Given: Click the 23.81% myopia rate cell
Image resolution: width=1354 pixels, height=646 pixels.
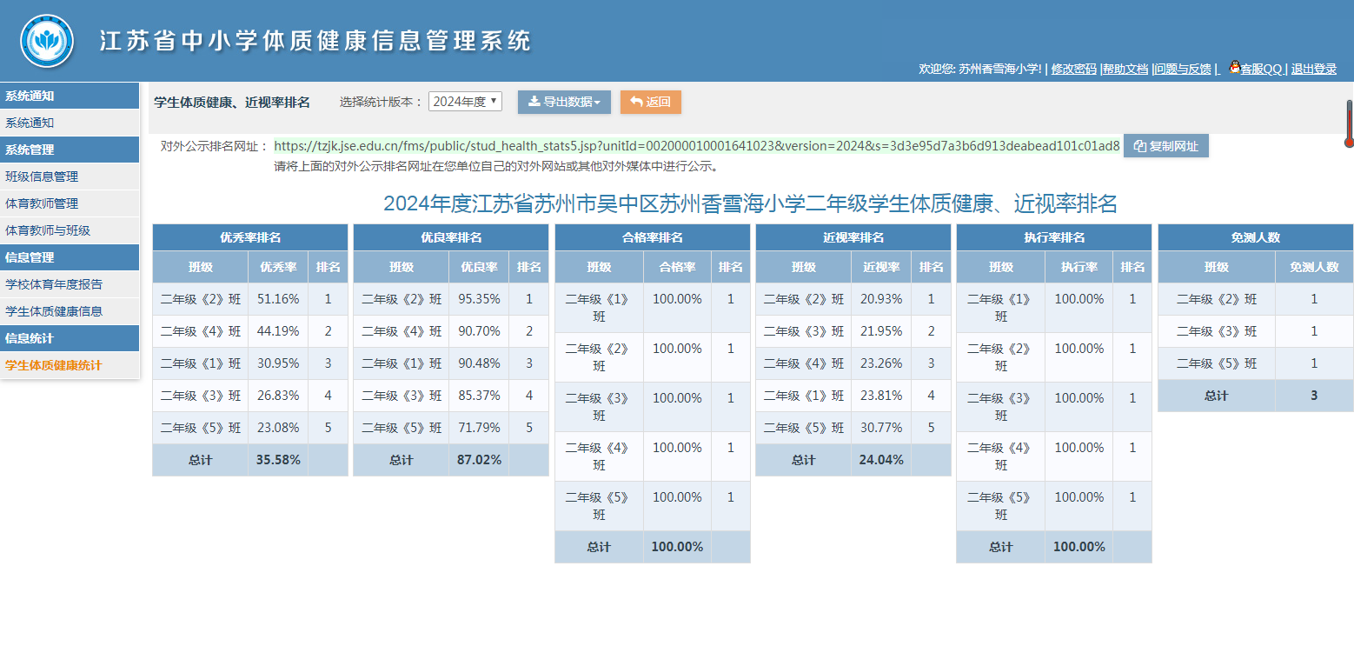Looking at the screenshot, I should pos(881,396).
